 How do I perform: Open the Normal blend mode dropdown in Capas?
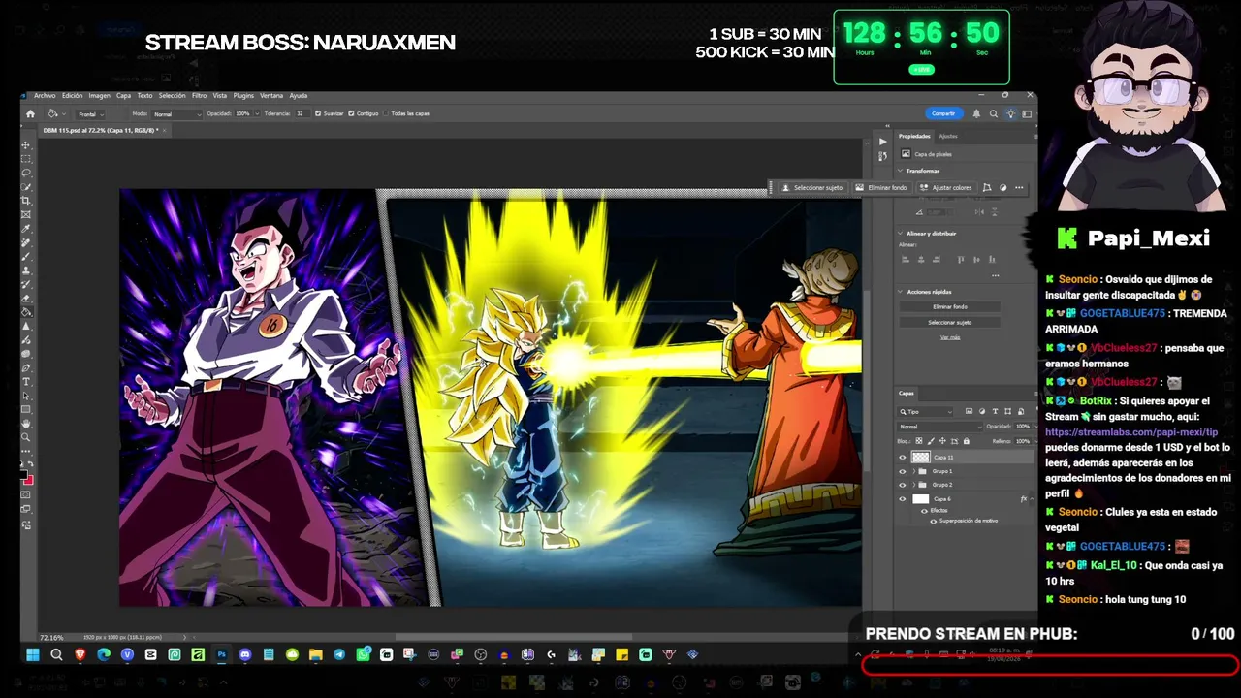[939, 427]
